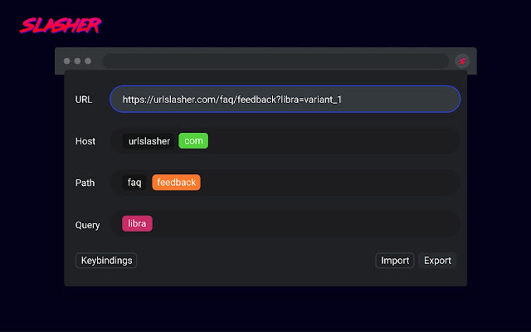Open the Slasher extension icon in the toolbar

[x=462, y=61]
